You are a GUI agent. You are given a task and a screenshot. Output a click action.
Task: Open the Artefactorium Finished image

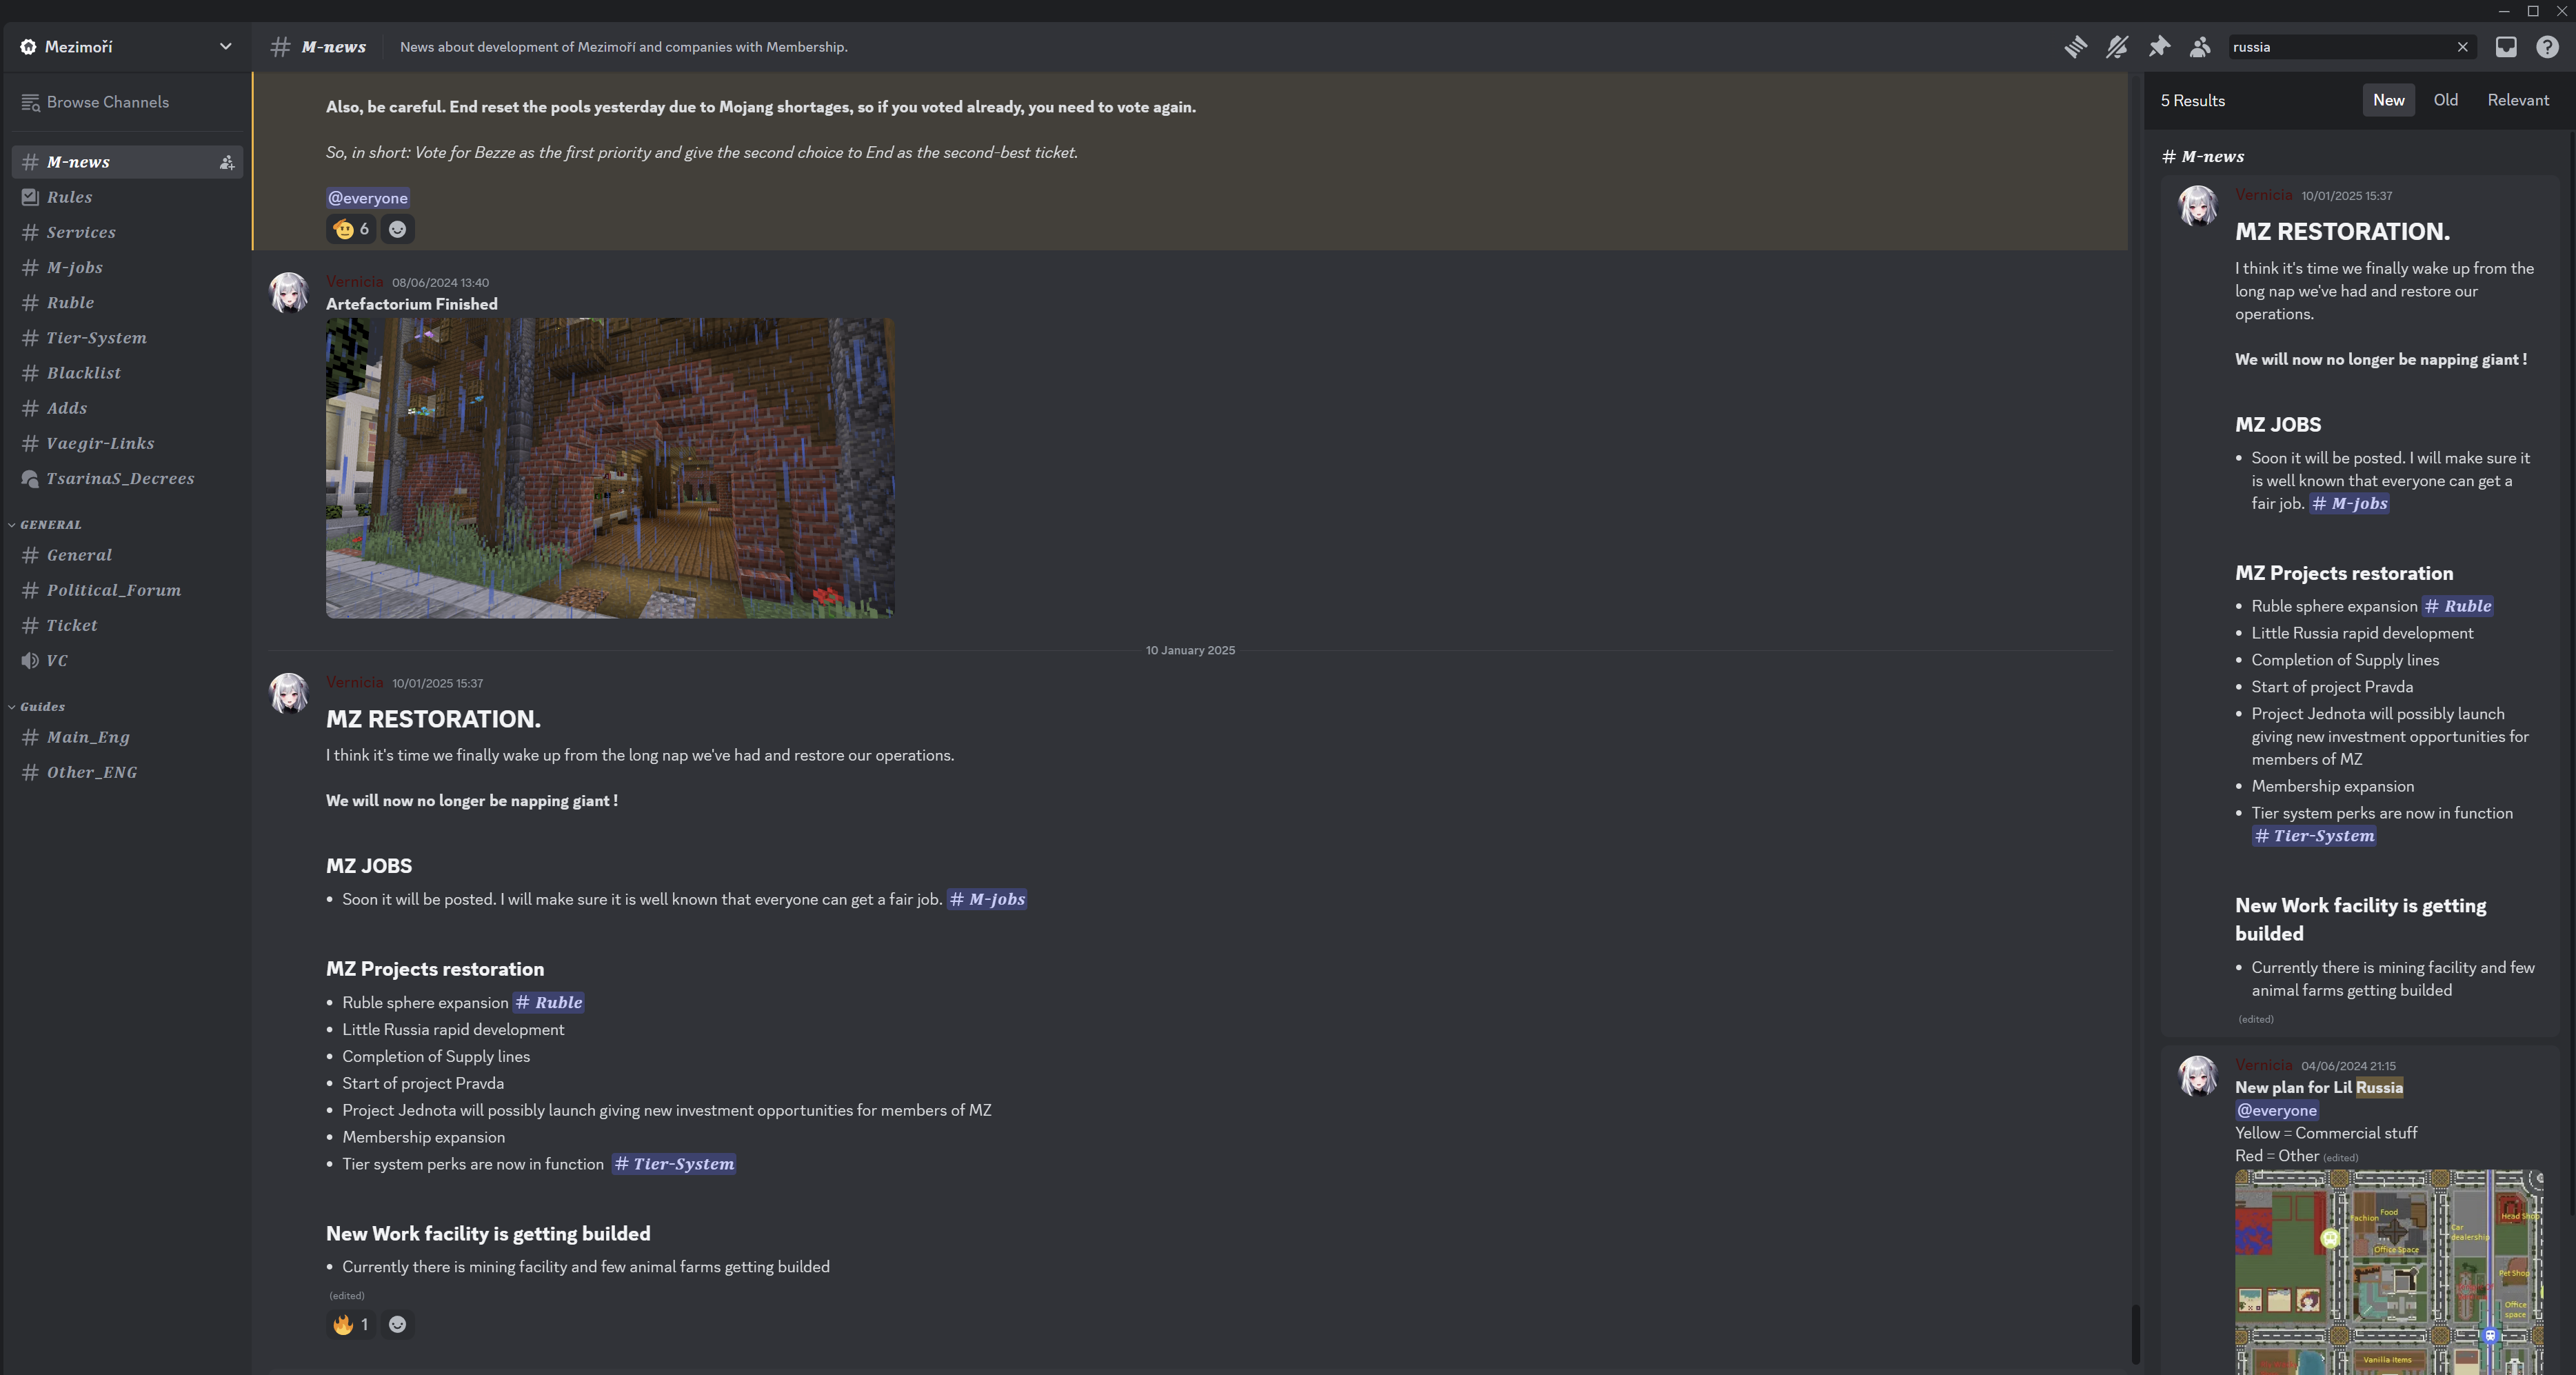click(x=610, y=468)
